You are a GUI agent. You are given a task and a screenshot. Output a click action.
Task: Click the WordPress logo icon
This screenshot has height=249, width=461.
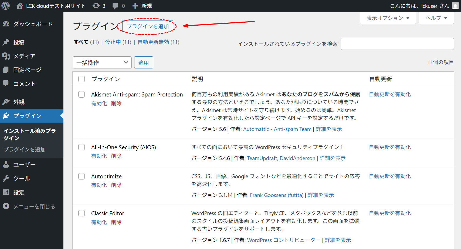pyautogui.click(x=6, y=6)
